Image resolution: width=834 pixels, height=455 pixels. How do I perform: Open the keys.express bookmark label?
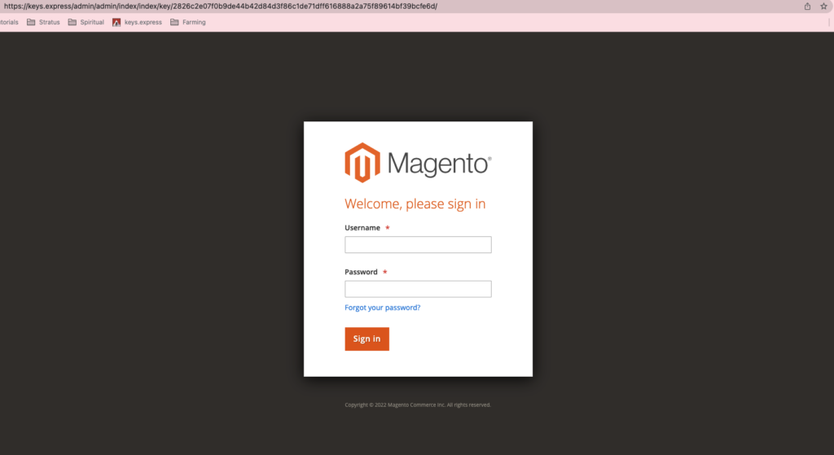(143, 22)
